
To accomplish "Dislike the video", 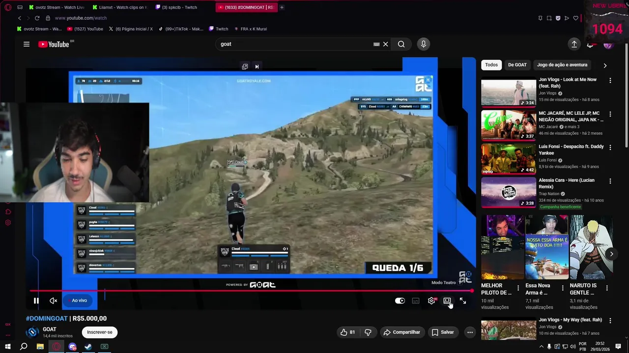I will click(x=368, y=332).
